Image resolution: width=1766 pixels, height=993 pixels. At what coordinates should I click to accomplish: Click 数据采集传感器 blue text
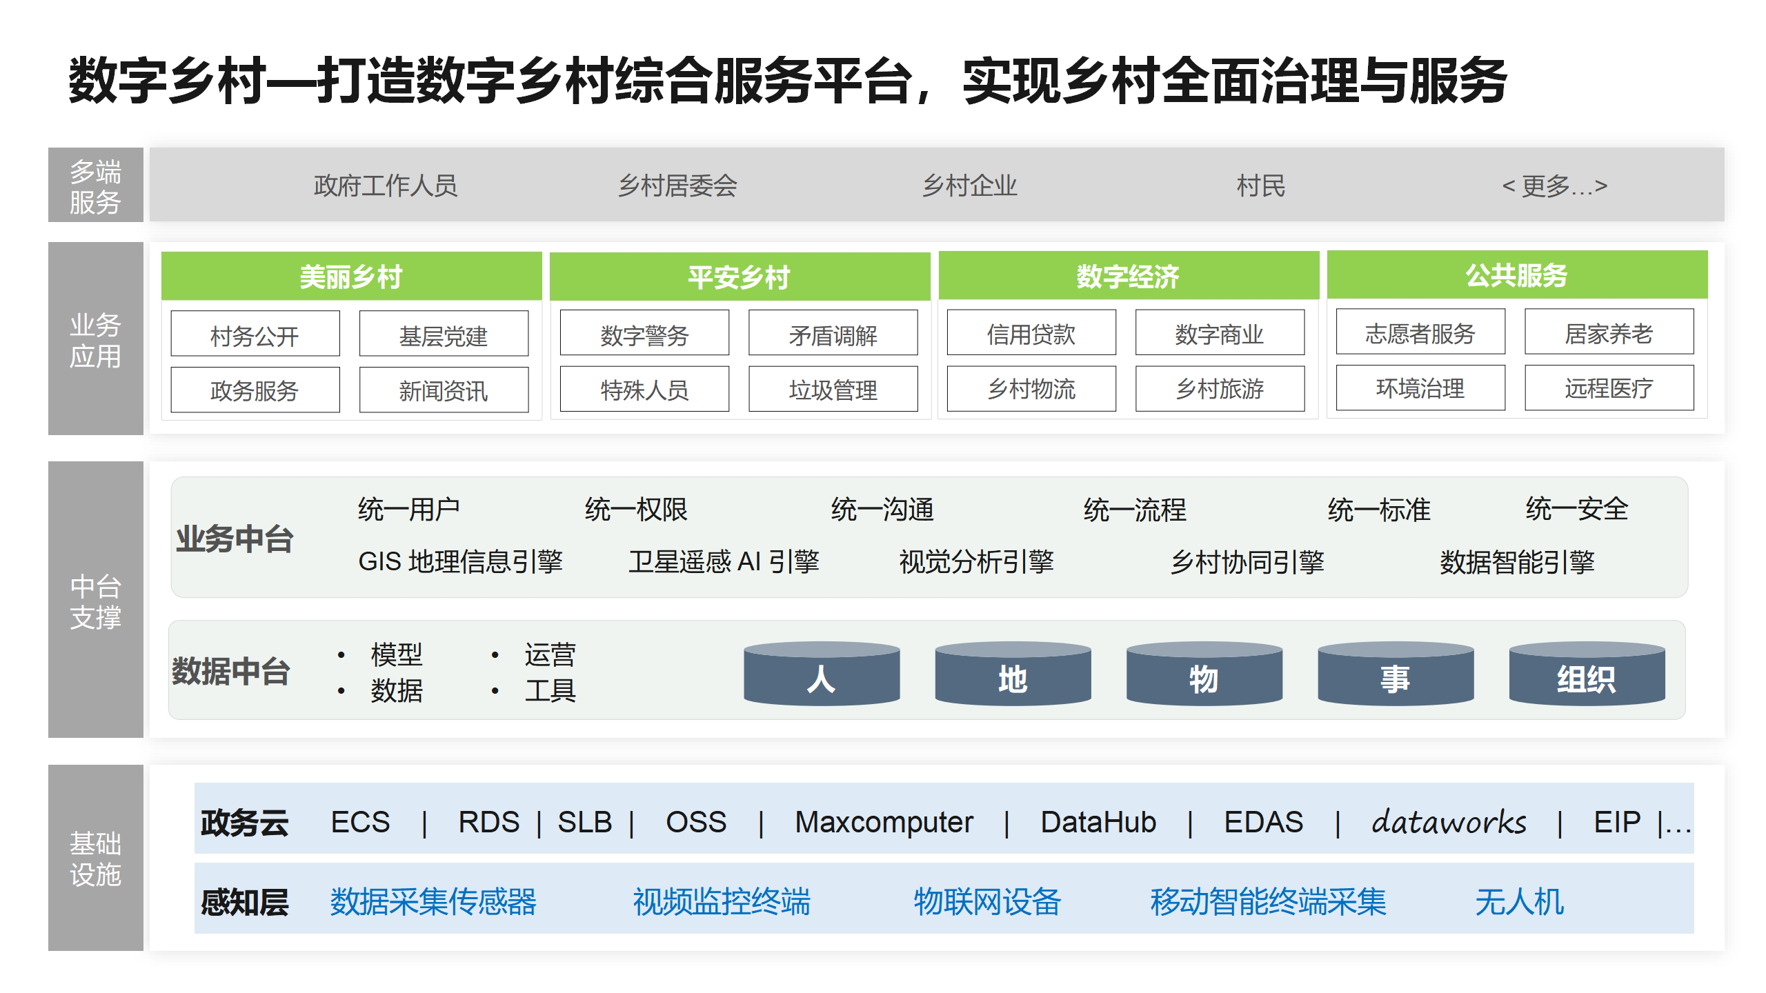coord(433,901)
